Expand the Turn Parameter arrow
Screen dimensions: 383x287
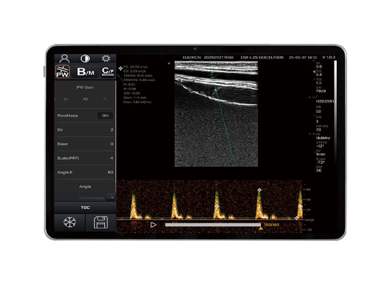pyautogui.click(x=110, y=198)
